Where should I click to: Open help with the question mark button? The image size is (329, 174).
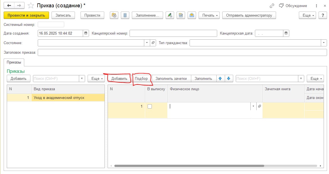pyautogui.click(x=323, y=15)
